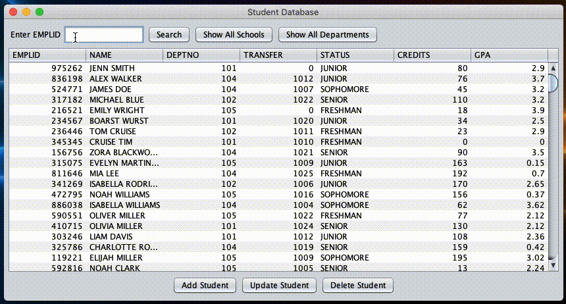Click SENIOR status in MICHAEL BLUE row

355,99
